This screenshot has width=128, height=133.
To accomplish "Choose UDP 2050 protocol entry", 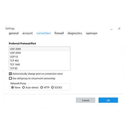I will (x=40, y=53).
